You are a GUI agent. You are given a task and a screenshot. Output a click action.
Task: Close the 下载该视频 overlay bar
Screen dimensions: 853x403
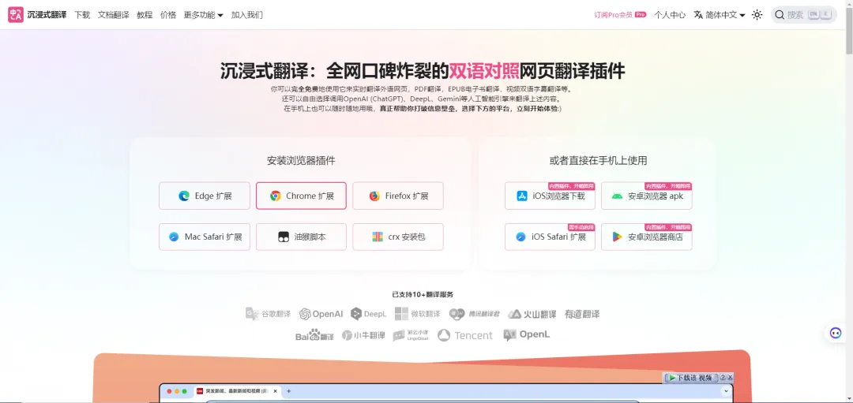[730, 378]
